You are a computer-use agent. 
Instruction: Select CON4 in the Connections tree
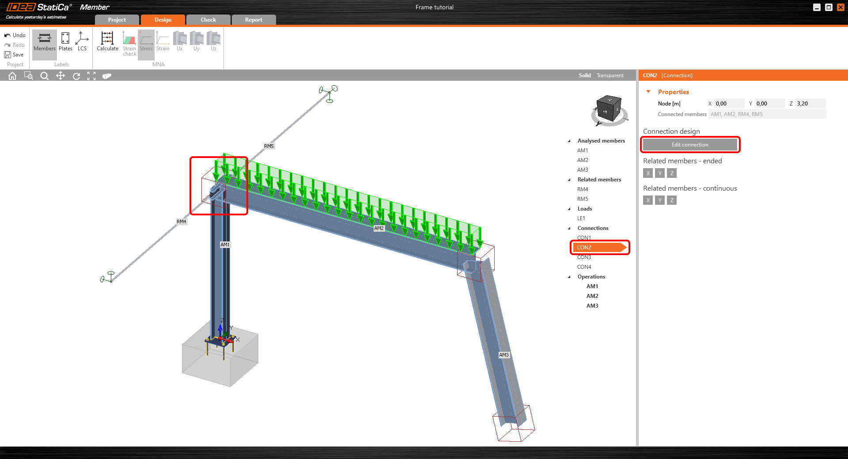[584, 267]
